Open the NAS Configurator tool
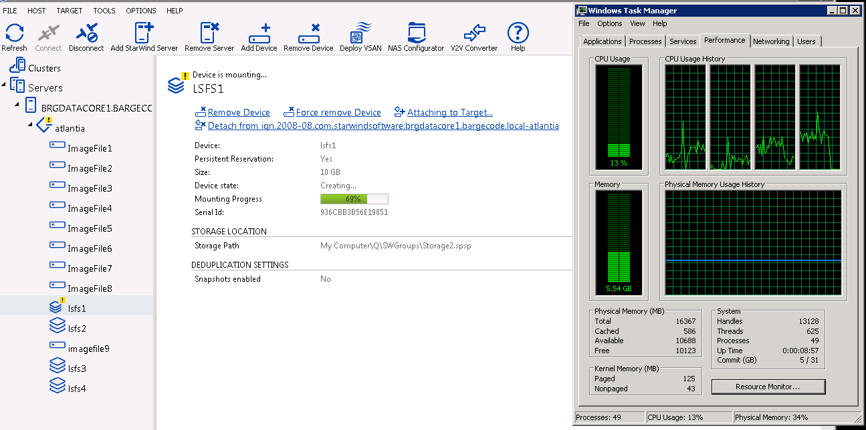This screenshot has height=430, width=866. point(416,33)
